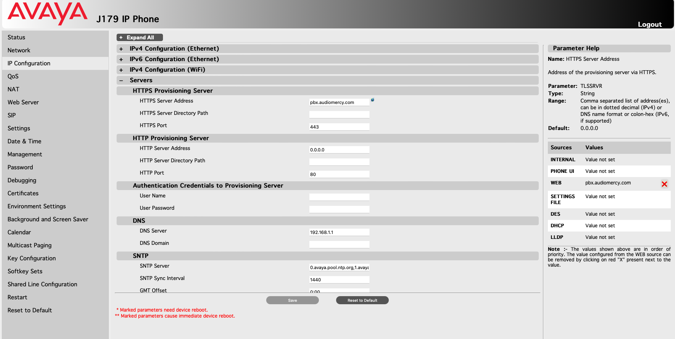Log out via Logout link
Image resolution: width=675 pixels, height=339 pixels.
[649, 24]
